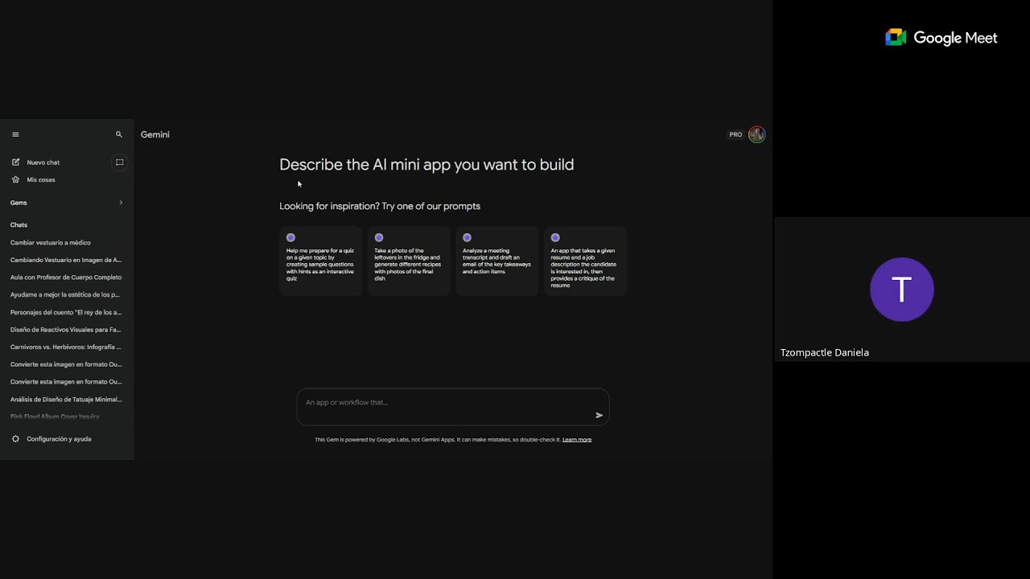Open chat 'Ayudame a mejor la estética de los p...'

tap(64, 294)
